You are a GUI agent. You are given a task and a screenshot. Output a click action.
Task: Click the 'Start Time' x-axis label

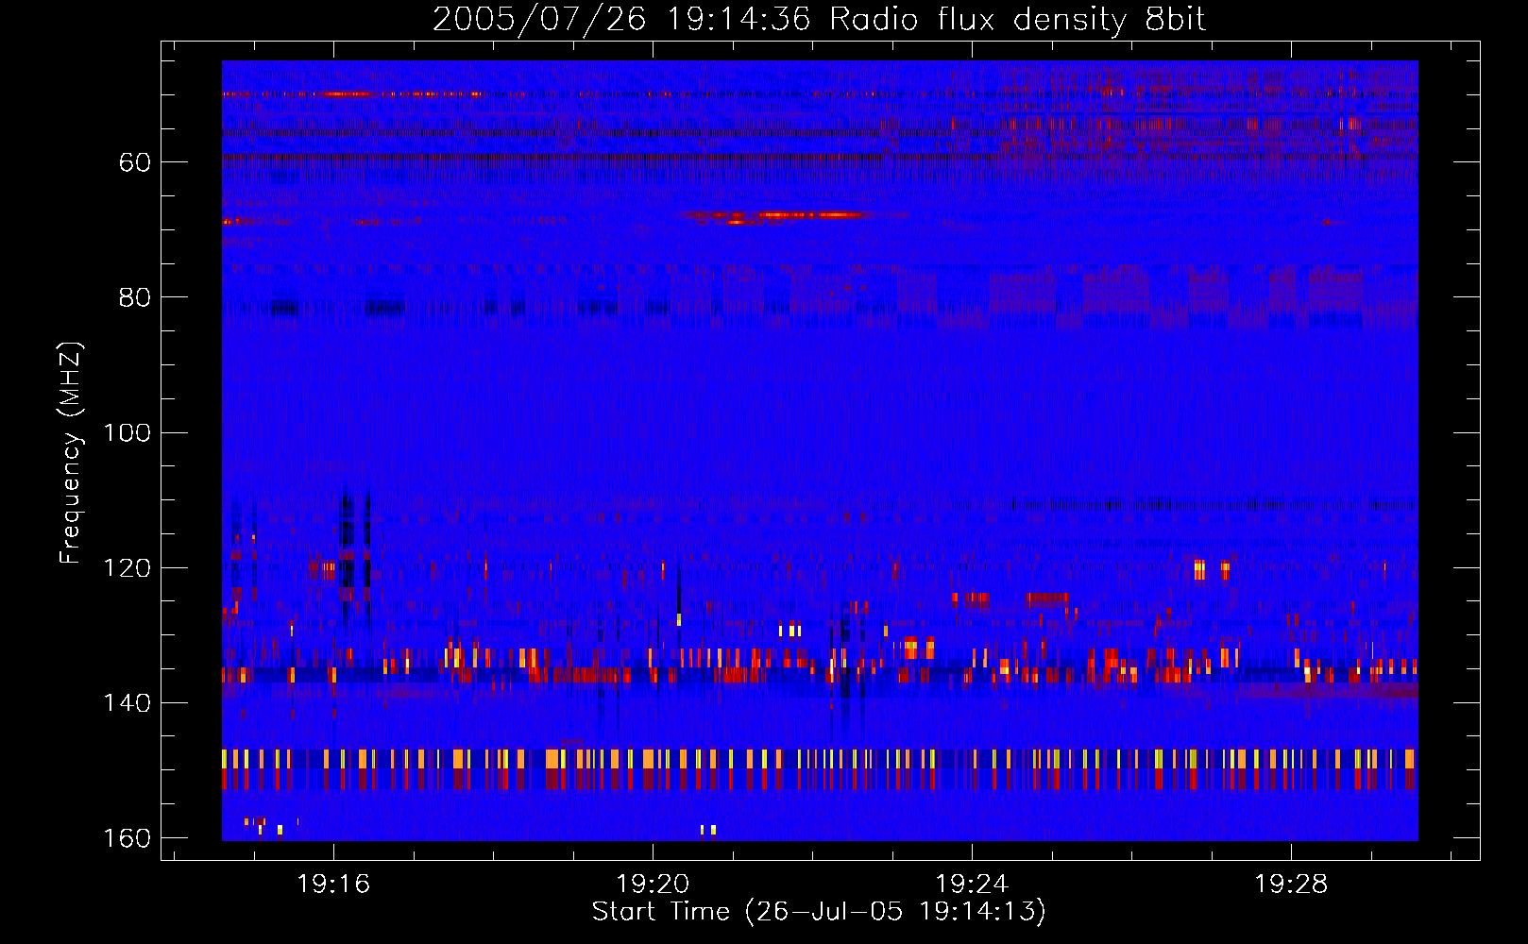pyautogui.click(x=819, y=912)
